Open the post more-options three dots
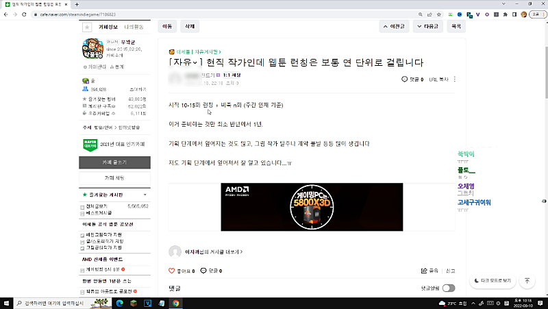Image resolution: width=548 pixels, height=309 pixels. pos(454,79)
